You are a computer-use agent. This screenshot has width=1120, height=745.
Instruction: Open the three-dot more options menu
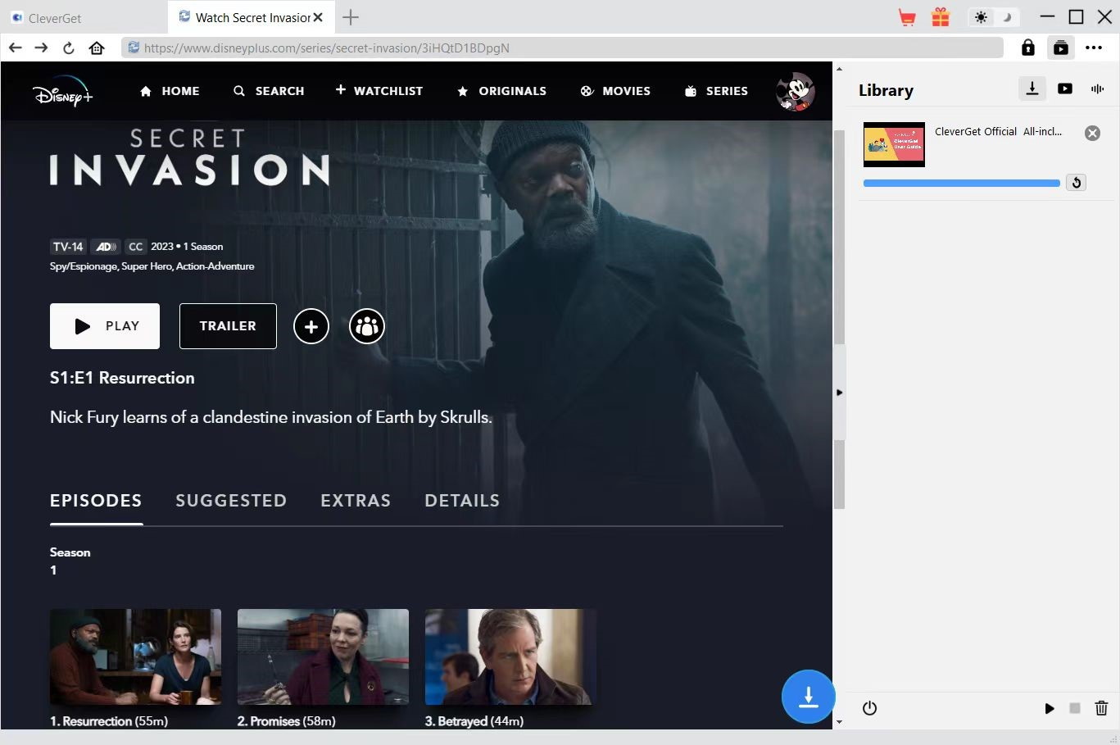pyautogui.click(x=1094, y=48)
